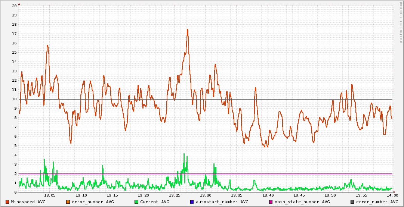This screenshot has height=207, width=404.
Task: Click the 13:45 time axis label
Action: pyautogui.click(x=299, y=195)
